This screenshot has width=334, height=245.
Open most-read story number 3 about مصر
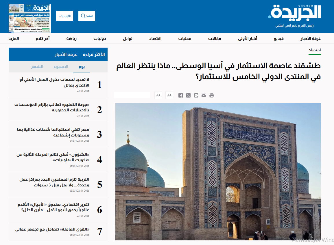pyautogui.click(x=53, y=132)
